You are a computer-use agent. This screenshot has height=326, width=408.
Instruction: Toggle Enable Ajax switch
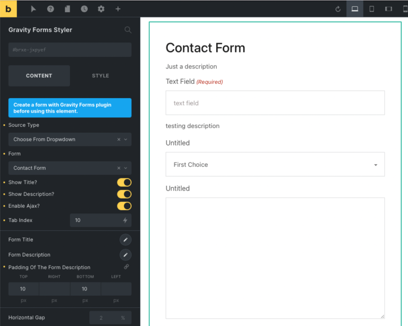point(124,206)
